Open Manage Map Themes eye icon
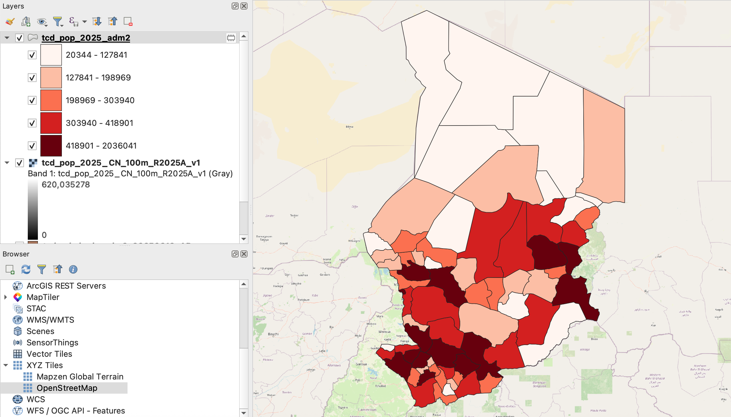This screenshot has width=731, height=417. click(x=41, y=21)
